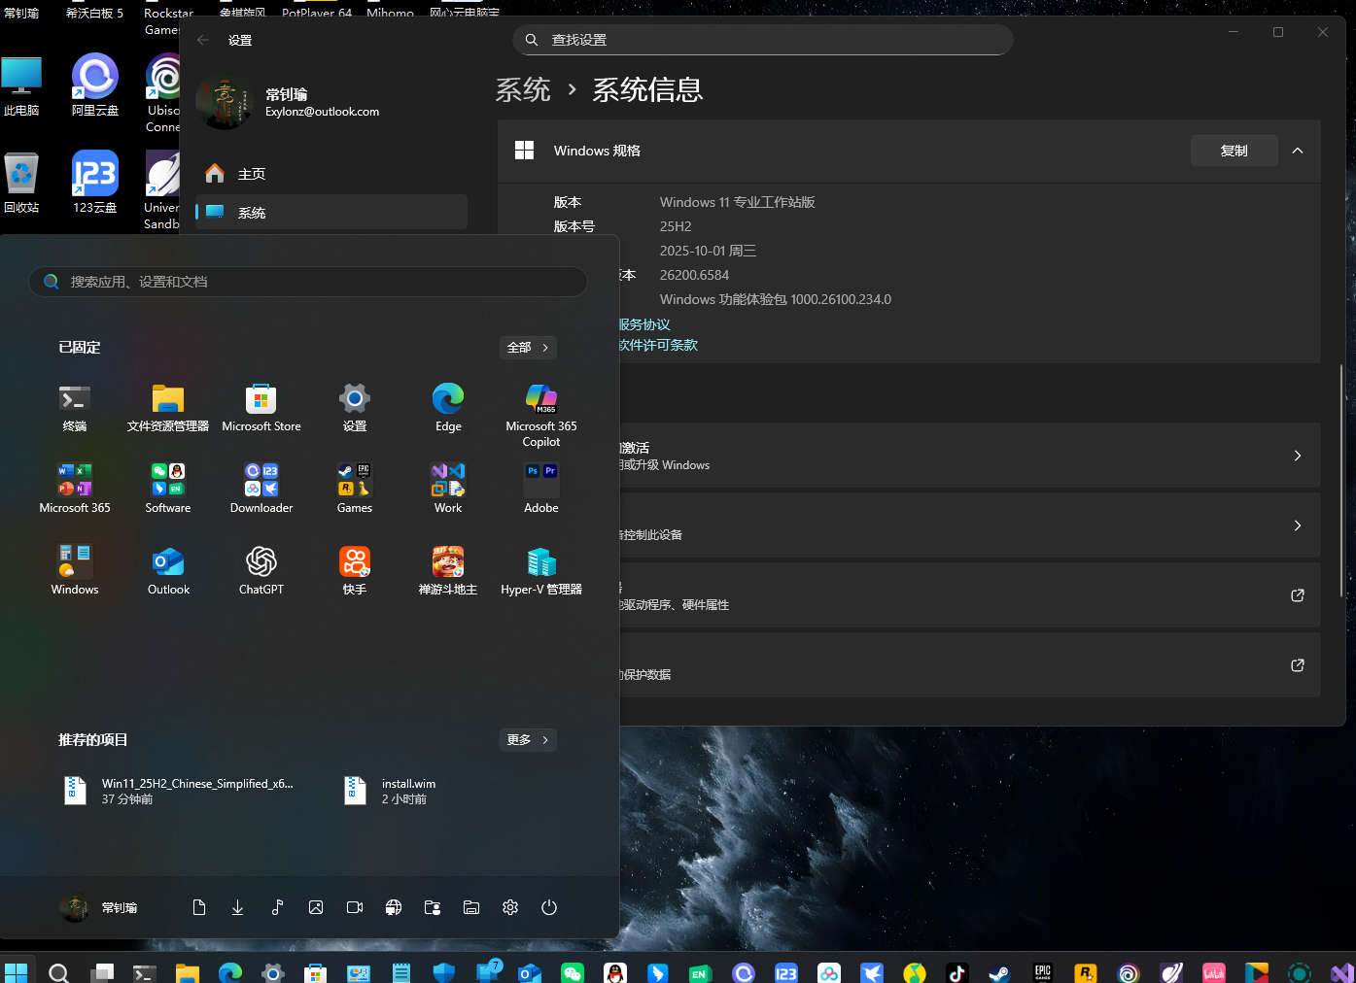Open personal folder icon in Start footer
1356x983 pixels.
pyautogui.click(x=433, y=907)
